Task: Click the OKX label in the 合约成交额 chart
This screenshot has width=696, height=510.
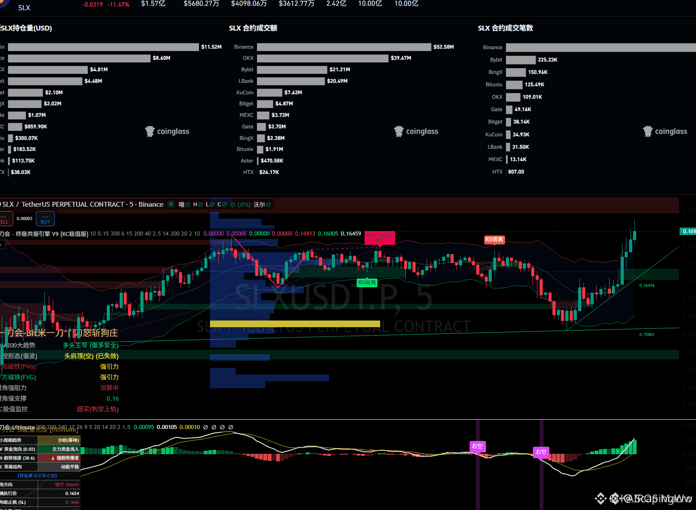Action: [248, 58]
